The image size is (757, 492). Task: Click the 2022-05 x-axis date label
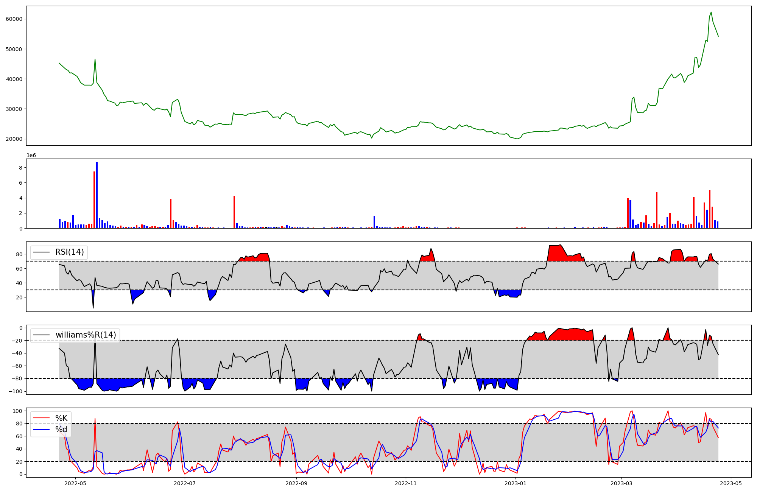pyautogui.click(x=76, y=483)
